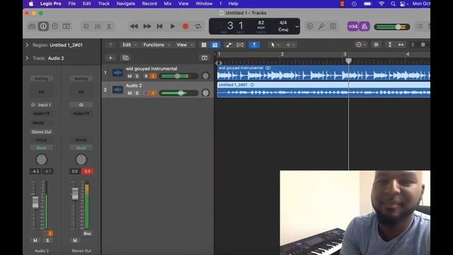
Task: Click the Fast Forward button
Action: click(147, 26)
